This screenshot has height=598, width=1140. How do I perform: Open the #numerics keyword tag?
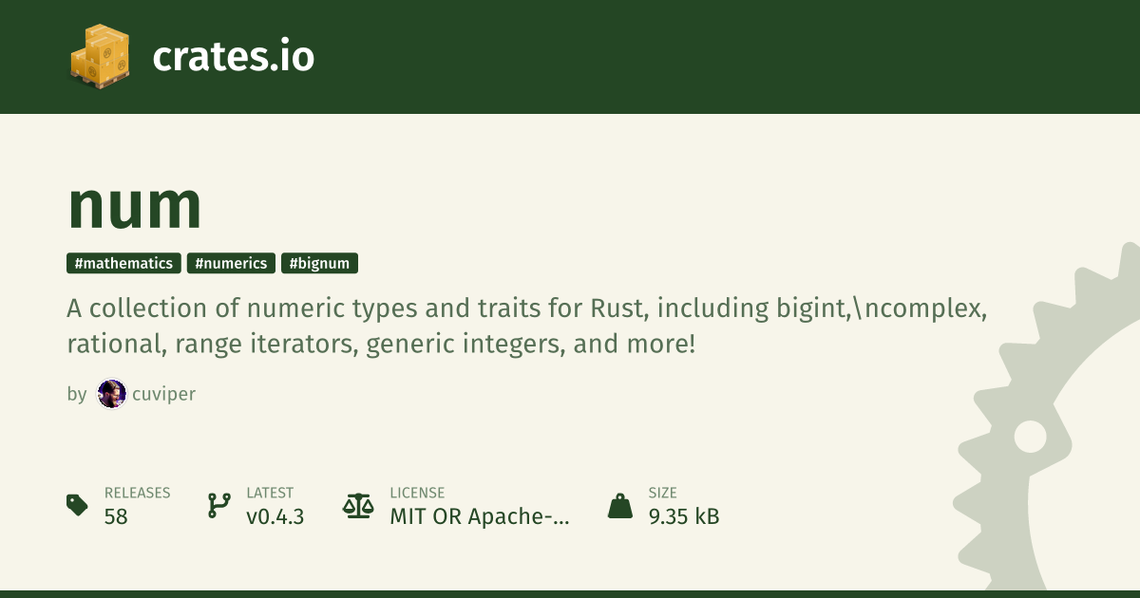tap(231, 264)
